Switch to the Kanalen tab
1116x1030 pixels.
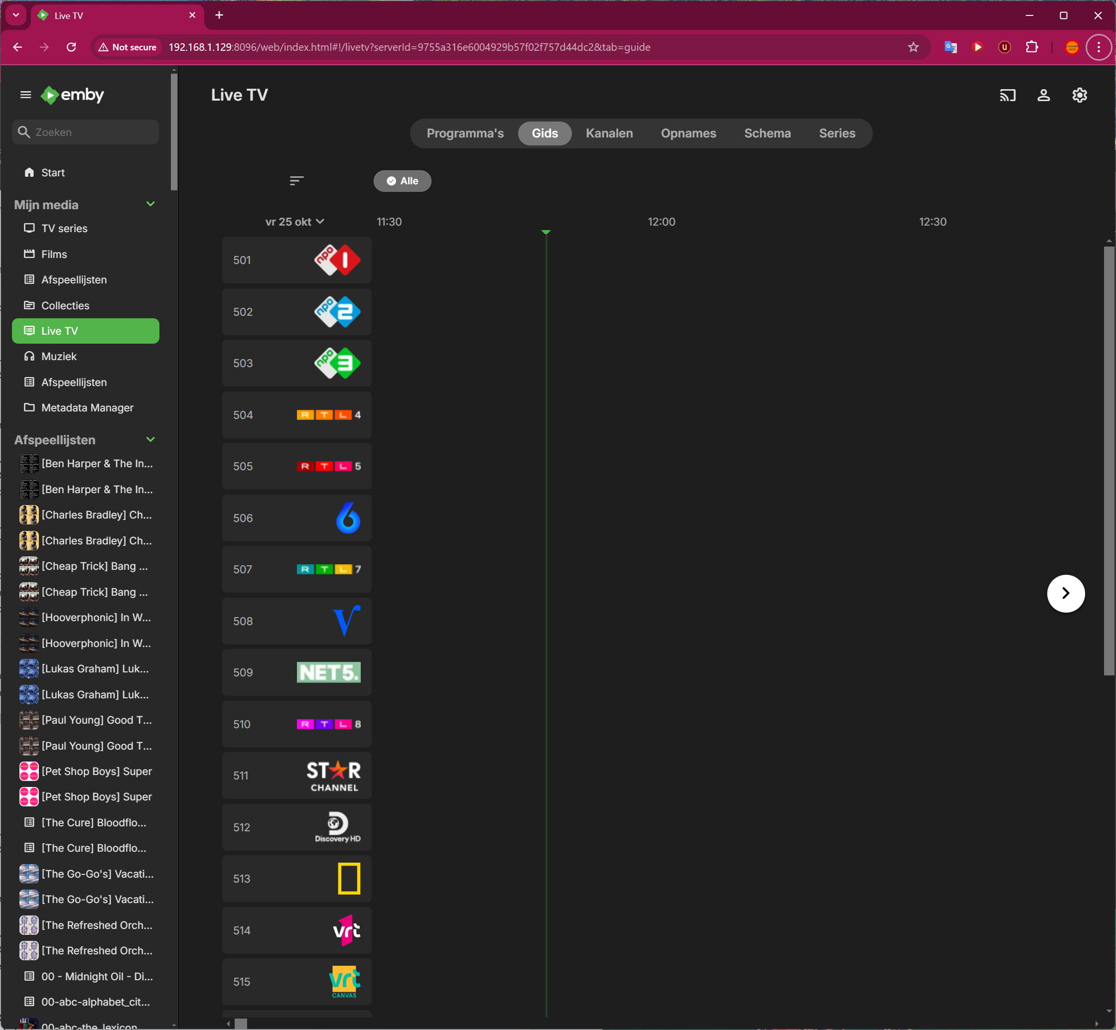609,133
